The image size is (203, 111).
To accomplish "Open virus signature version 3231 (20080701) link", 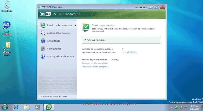I will coord(130,53).
